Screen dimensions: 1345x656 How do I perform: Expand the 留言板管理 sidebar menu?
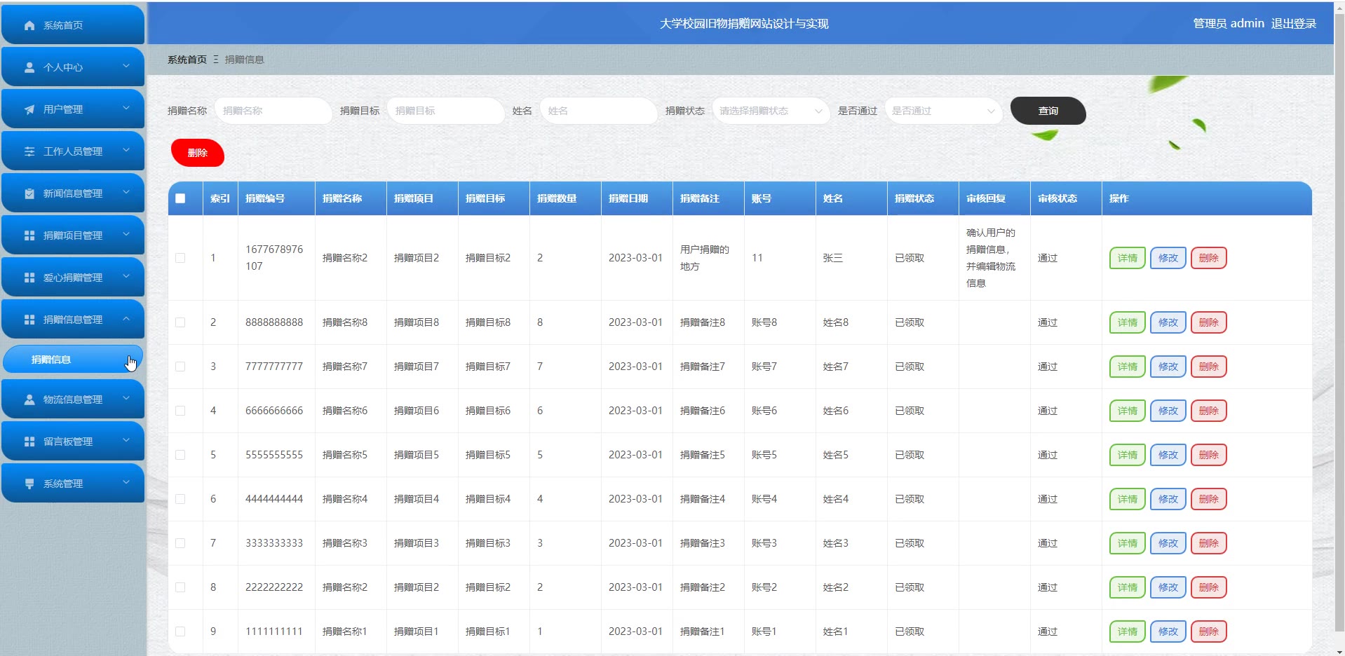[x=73, y=442]
